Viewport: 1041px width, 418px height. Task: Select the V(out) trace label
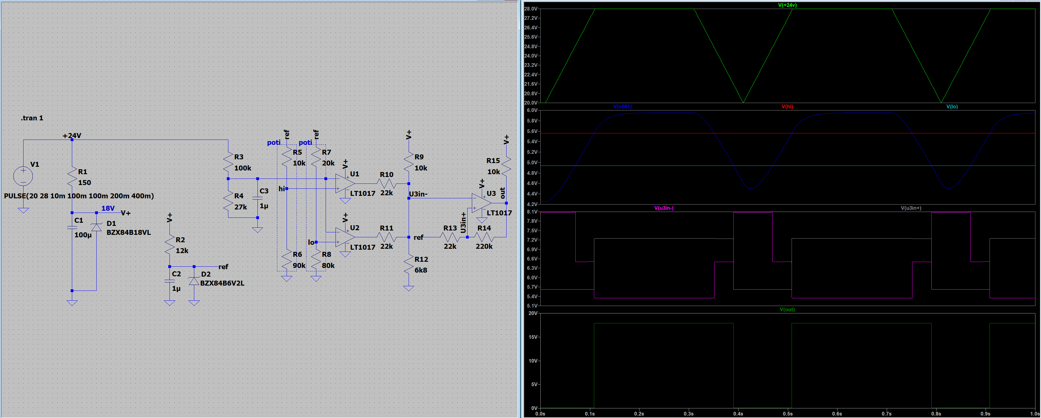click(787, 309)
